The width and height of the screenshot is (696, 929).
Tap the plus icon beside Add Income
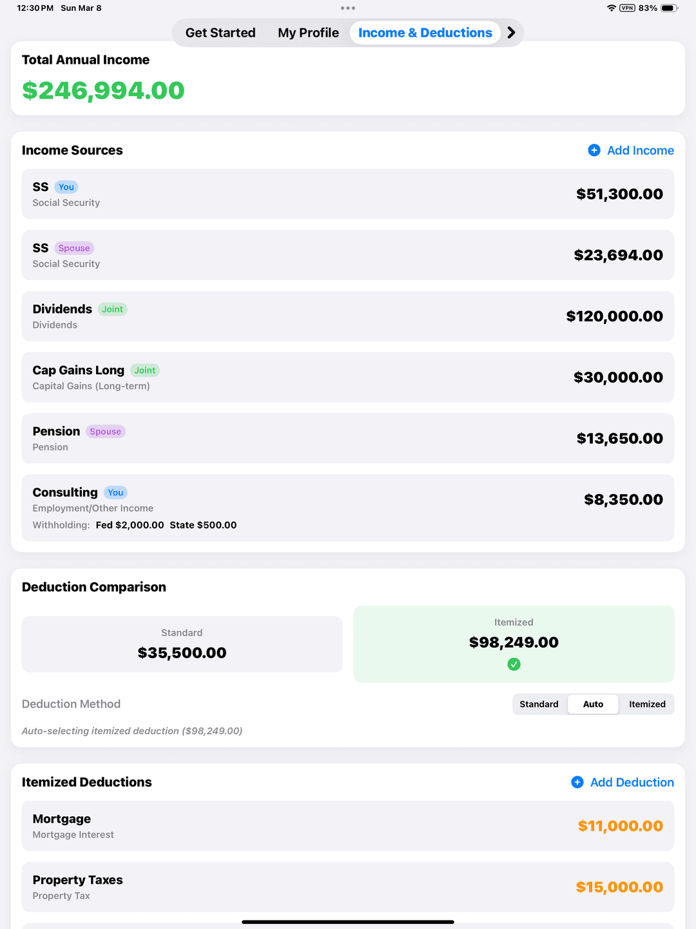click(x=594, y=150)
